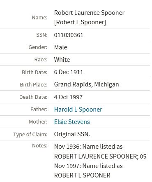Click the Notes: field label
Viewport: 152px width, 182px height.
coord(40,146)
